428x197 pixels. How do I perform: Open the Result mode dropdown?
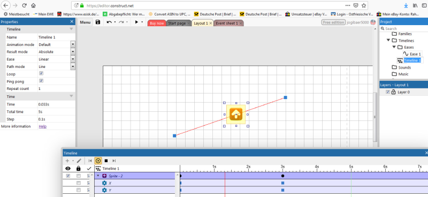tap(73, 51)
